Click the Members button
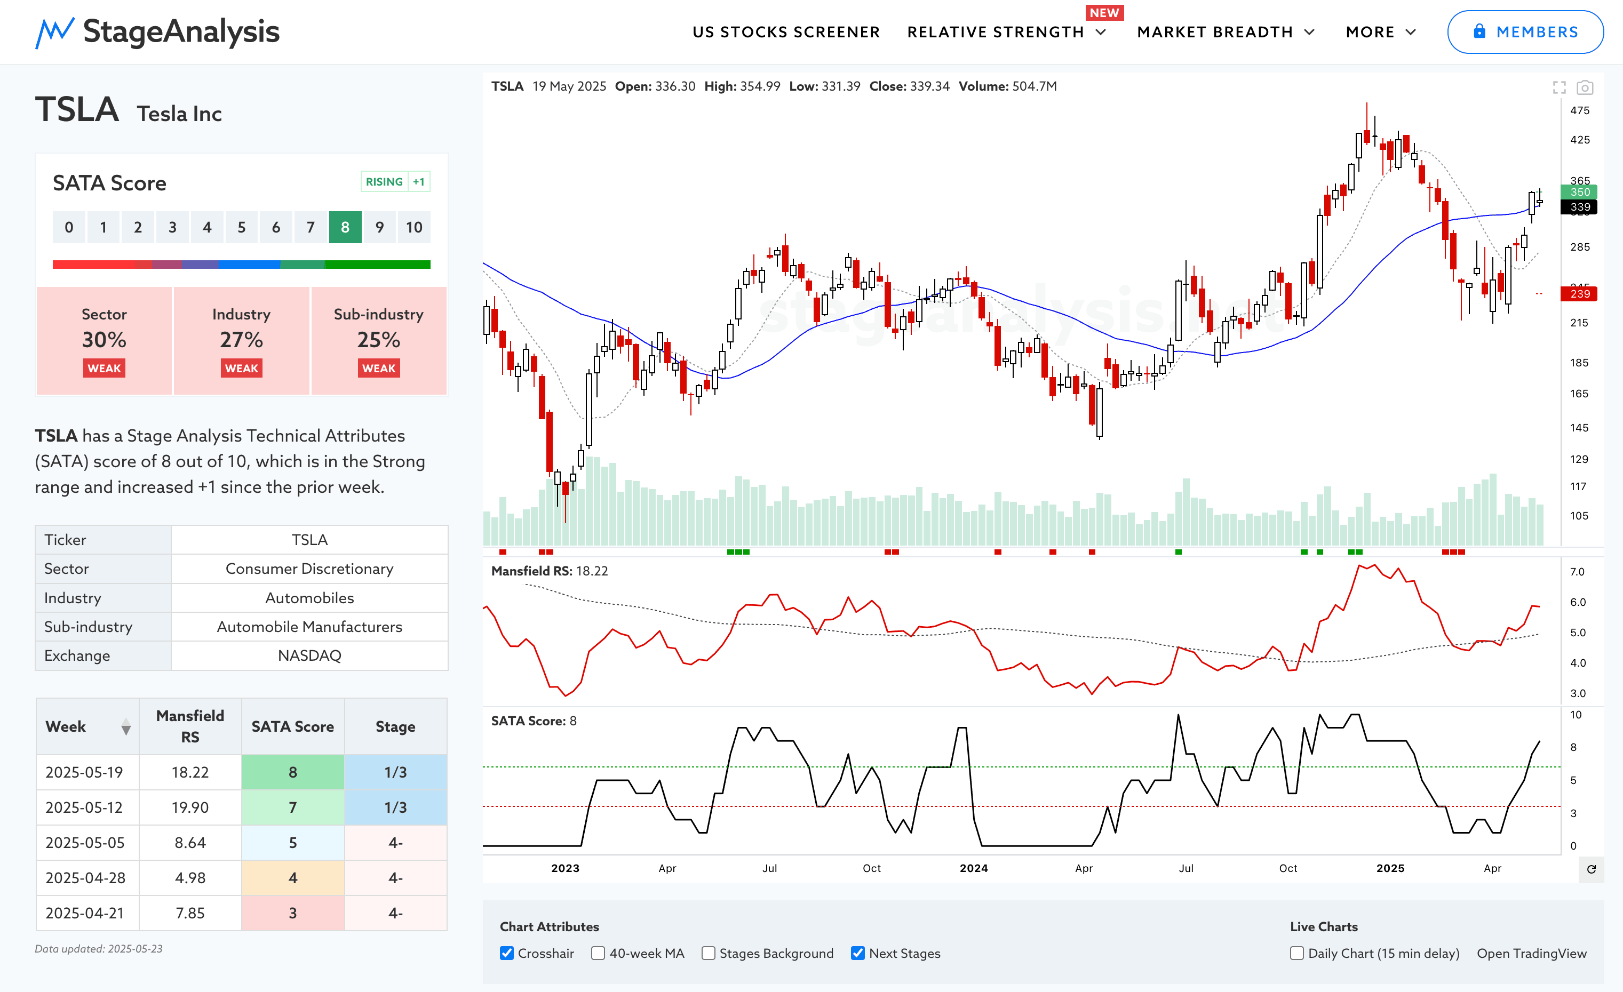This screenshot has width=1623, height=992. tap(1525, 31)
